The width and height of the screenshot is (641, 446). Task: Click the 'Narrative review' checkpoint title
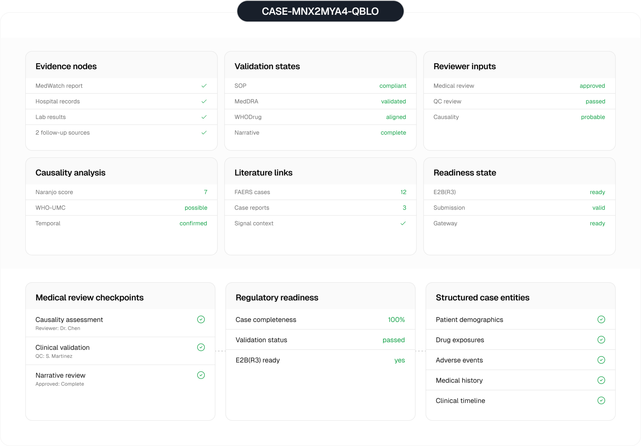[60, 375]
